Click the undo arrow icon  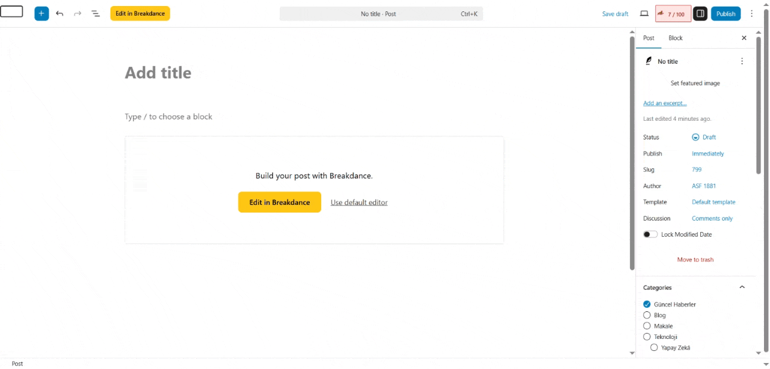pyautogui.click(x=60, y=13)
